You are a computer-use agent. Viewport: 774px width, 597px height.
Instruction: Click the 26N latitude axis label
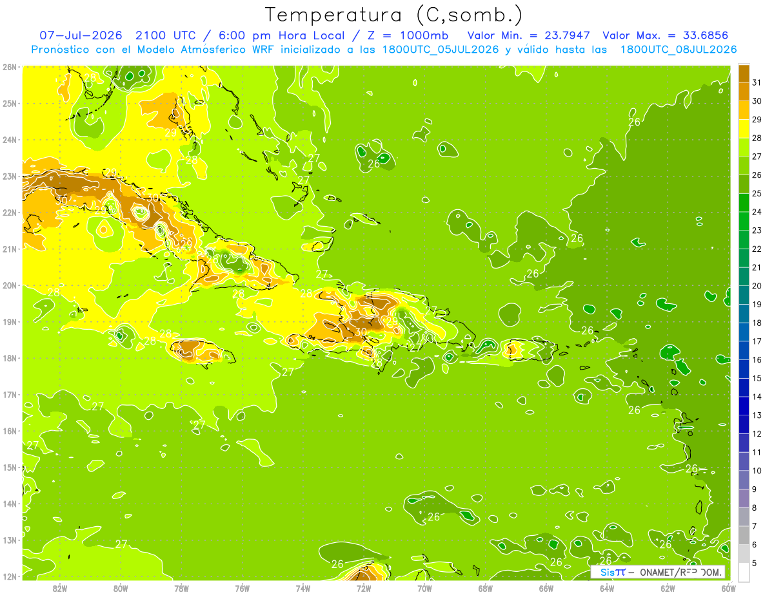pos(10,66)
